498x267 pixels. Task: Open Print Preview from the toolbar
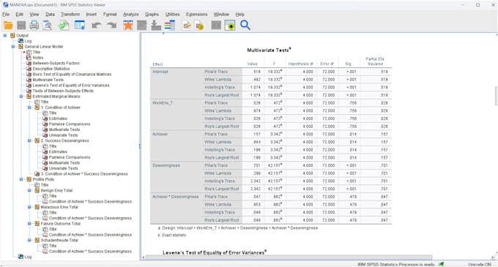tap(48, 26)
